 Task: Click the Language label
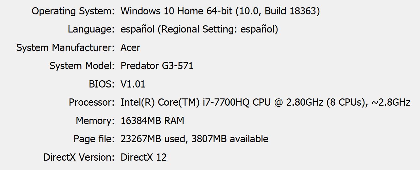91,30
